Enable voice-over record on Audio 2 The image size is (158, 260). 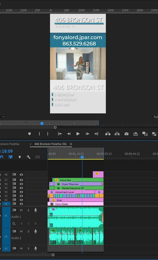point(35,231)
